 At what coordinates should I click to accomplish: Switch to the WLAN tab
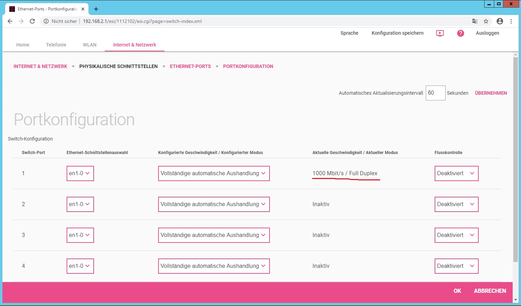tap(89, 45)
